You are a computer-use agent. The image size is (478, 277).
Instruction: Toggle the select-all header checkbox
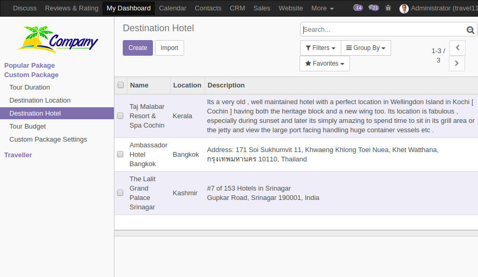pos(121,85)
